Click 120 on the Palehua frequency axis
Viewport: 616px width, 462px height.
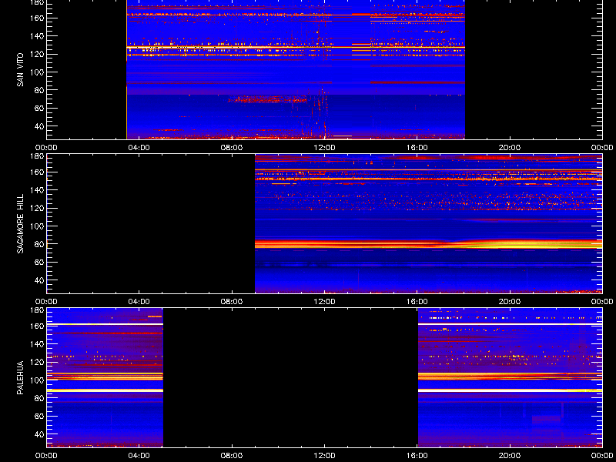(36, 362)
